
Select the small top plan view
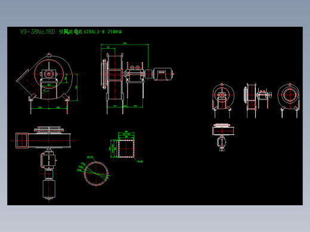point(223,137)
